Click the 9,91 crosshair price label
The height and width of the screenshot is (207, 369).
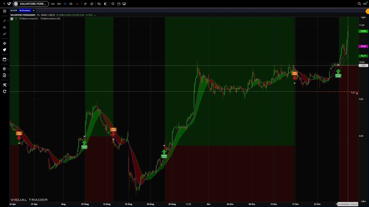(363, 65)
